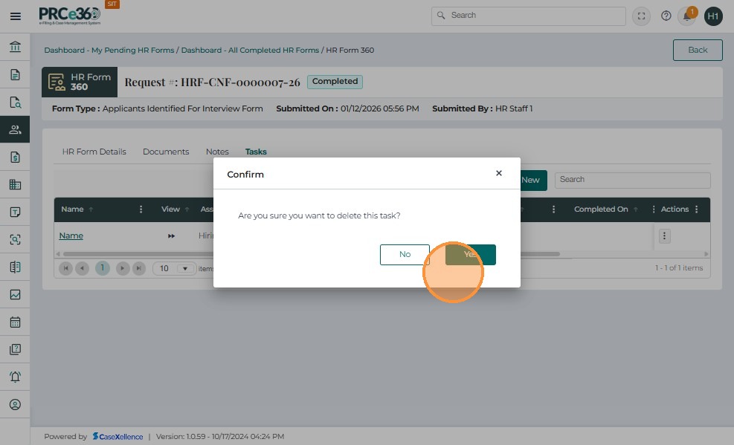Open the Completed On column options menu
Screen dimensions: 734x445
[x=654, y=209]
